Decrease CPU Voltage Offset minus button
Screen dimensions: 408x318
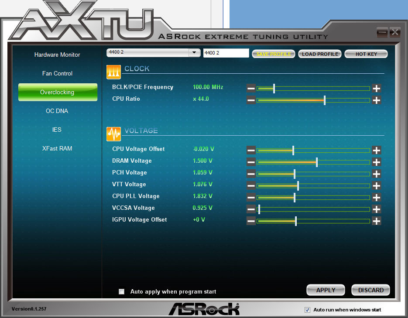[x=251, y=150]
